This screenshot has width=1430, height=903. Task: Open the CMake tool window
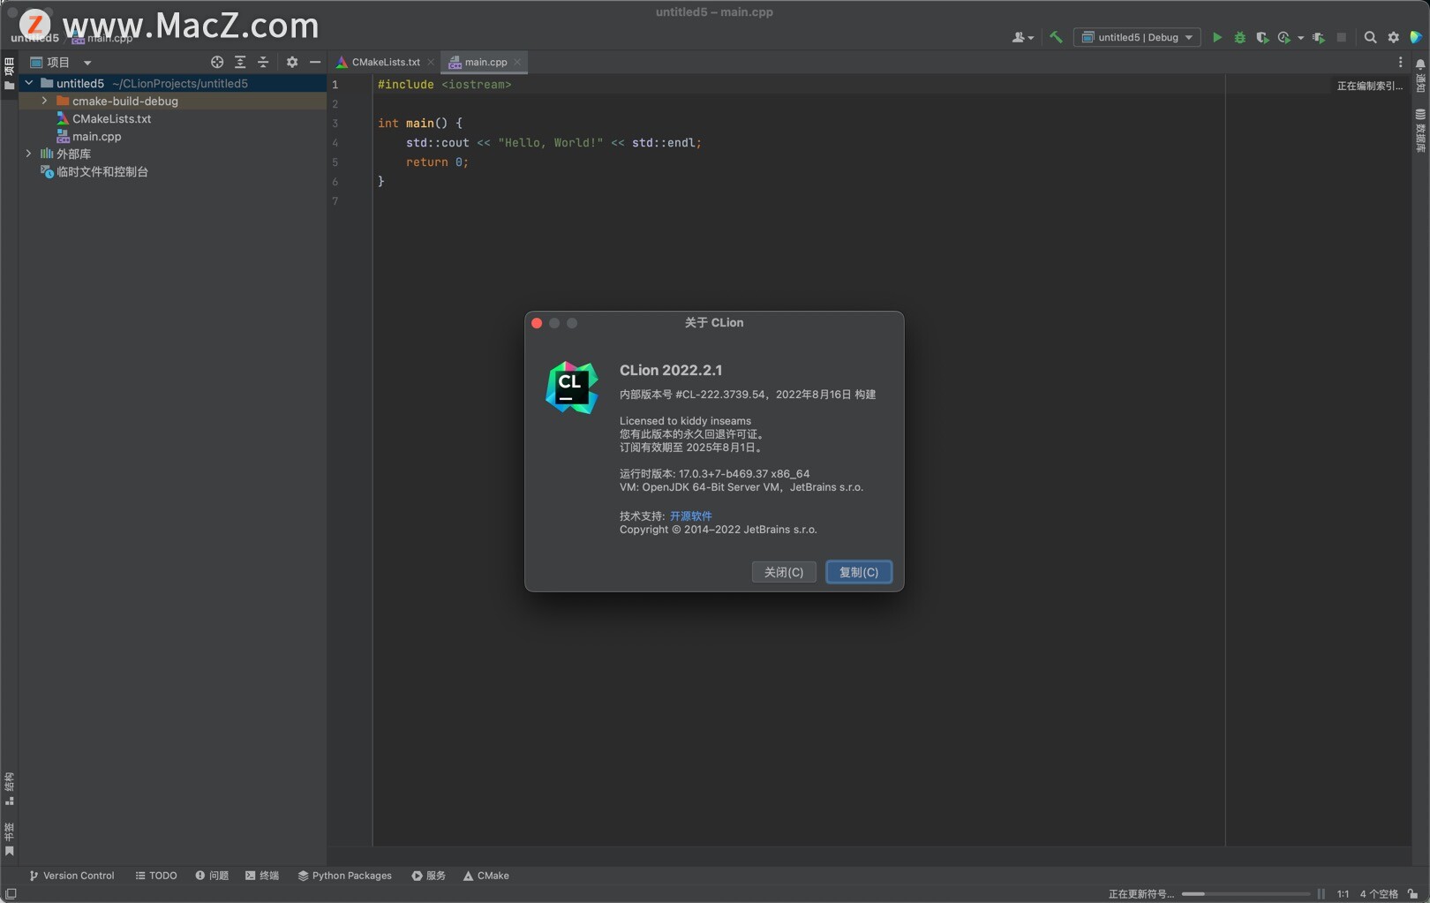click(x=485, y=876)
